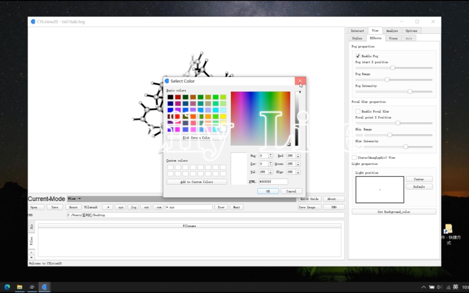Enable Stereo(Anaglyphic) View checkbox
The width and height of the screenshot is (469, 293).
click(x=354, y=157)
